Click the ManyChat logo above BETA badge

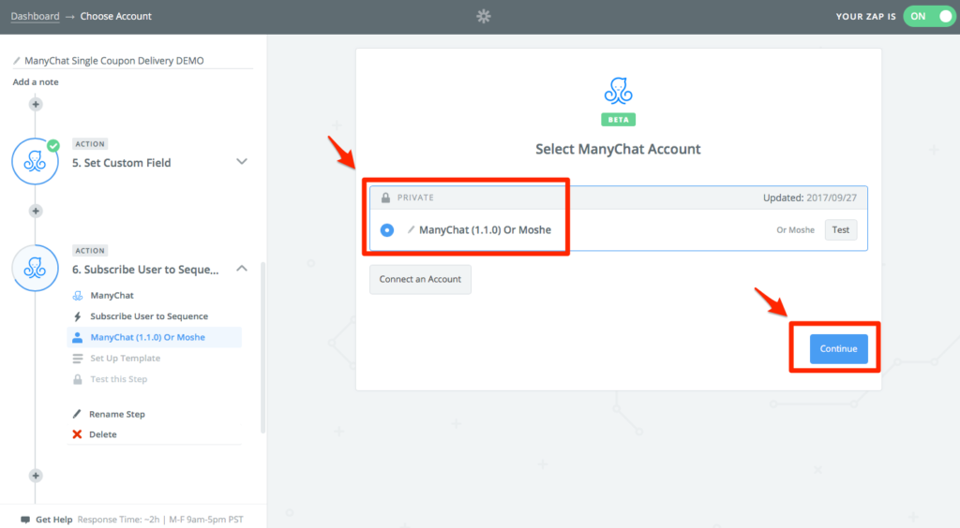(x=619, y=91)
